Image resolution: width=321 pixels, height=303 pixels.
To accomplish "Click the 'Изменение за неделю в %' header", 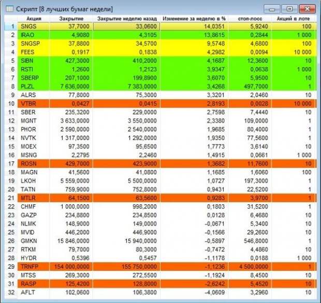I will [194, 19].
